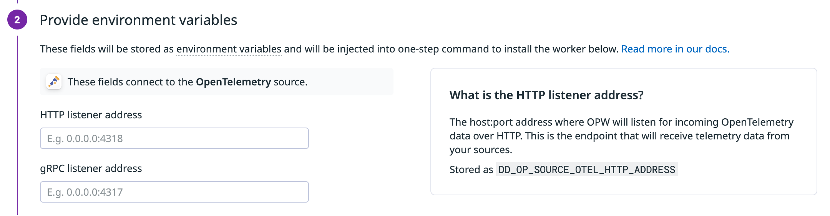Click the "These fields connect to the" banner text
This screenshot has height=216, width=830.
(130, 82)
